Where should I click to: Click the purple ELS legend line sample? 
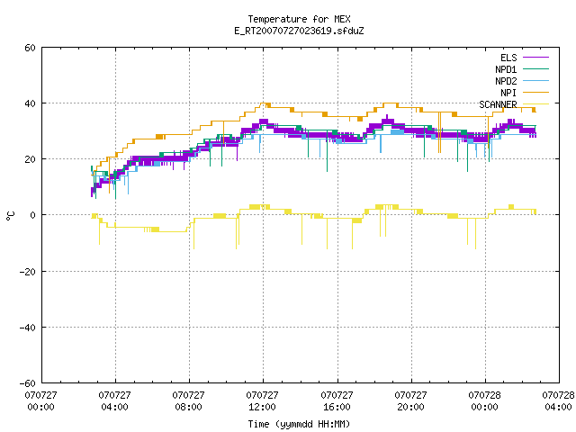pyautogui.click(x=535, y=58)
